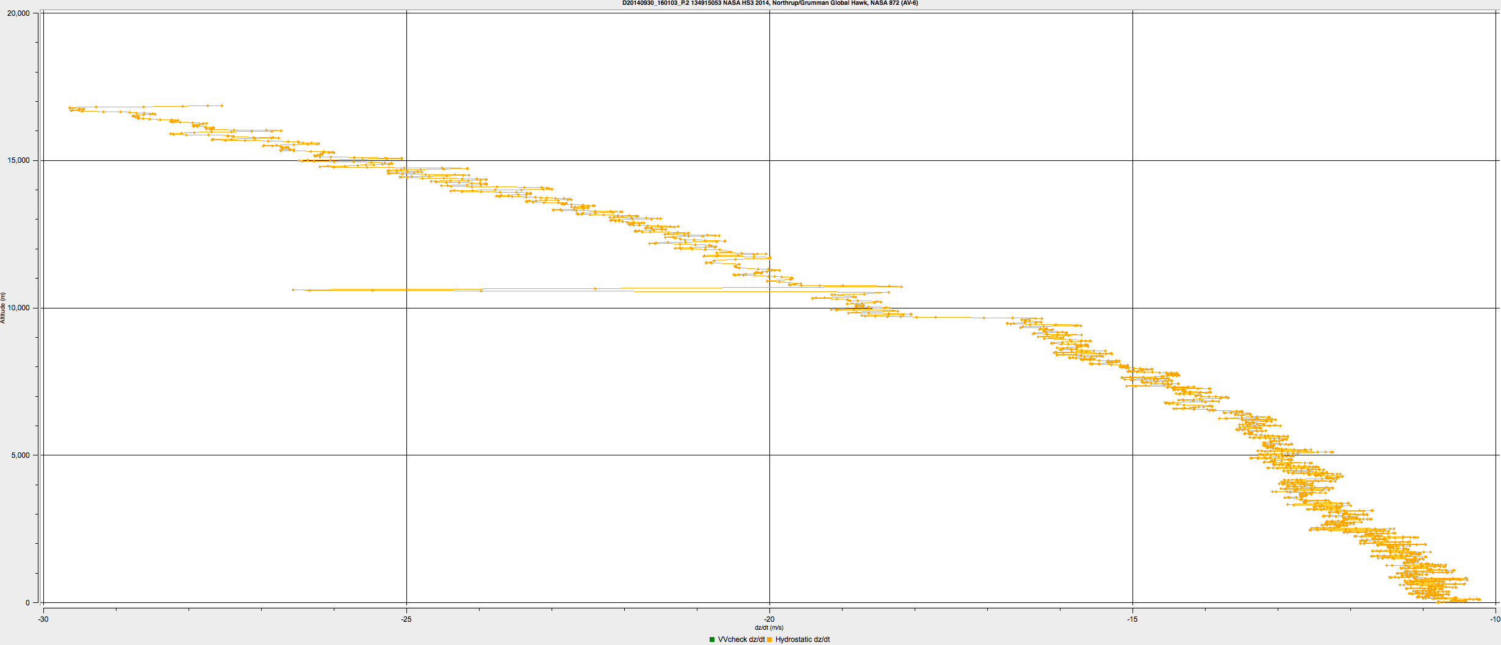Click the 15,000 altitude tick label
The height and width of the screenshot is (645, 1501).
pyautogui.click(x=18, y=160)
